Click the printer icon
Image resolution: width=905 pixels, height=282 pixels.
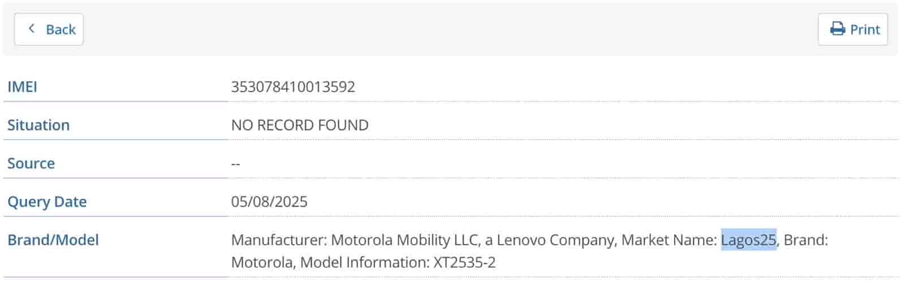(837, 29)
